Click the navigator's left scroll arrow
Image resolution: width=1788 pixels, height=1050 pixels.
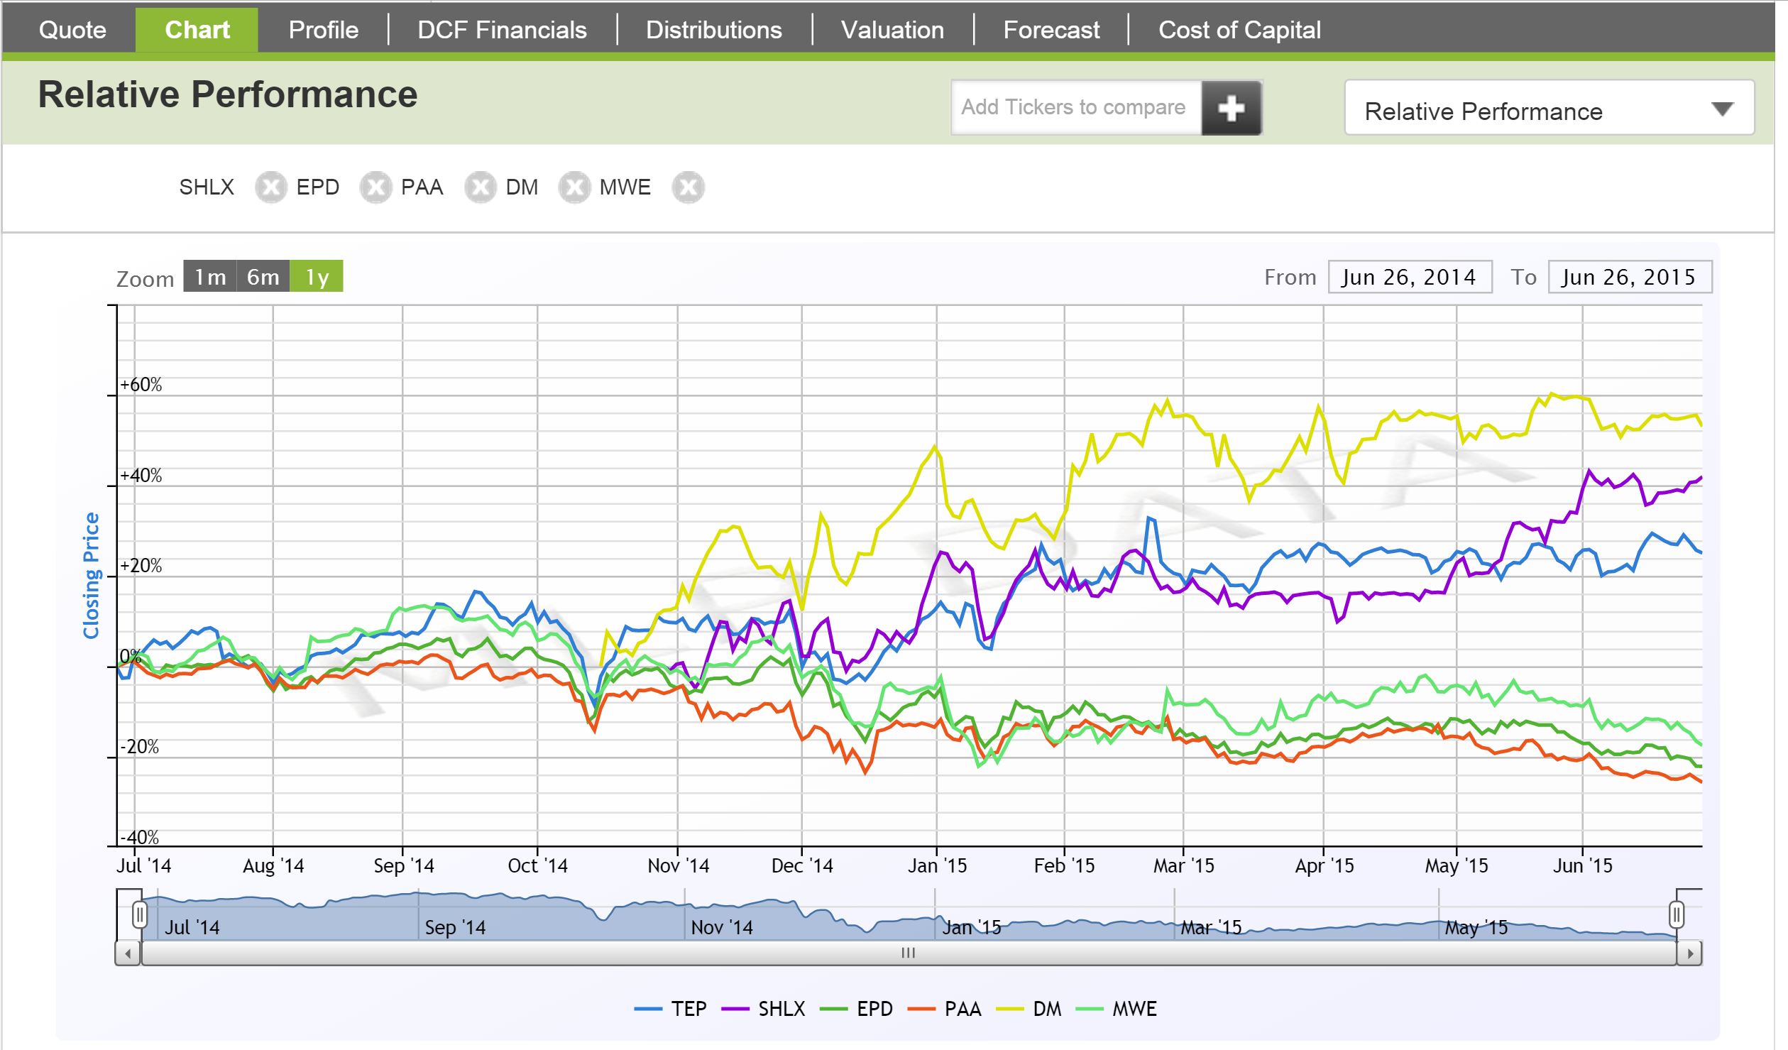point(128,953)
